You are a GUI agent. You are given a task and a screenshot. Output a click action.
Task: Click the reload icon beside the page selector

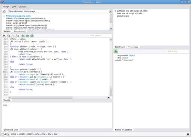coord(4,11)
